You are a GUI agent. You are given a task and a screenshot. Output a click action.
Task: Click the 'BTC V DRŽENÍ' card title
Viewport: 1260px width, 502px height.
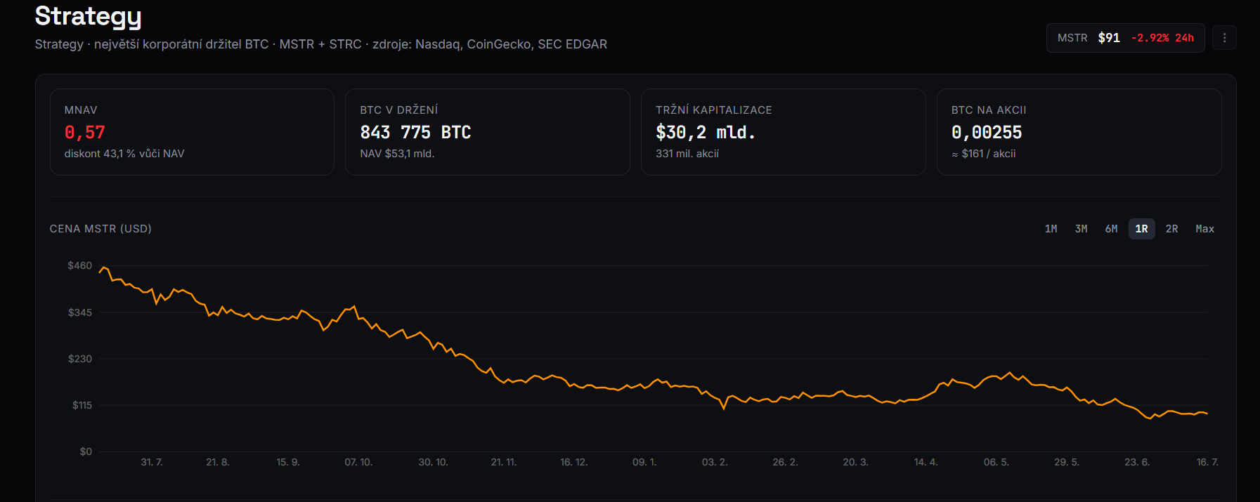(x=399, y=110)
